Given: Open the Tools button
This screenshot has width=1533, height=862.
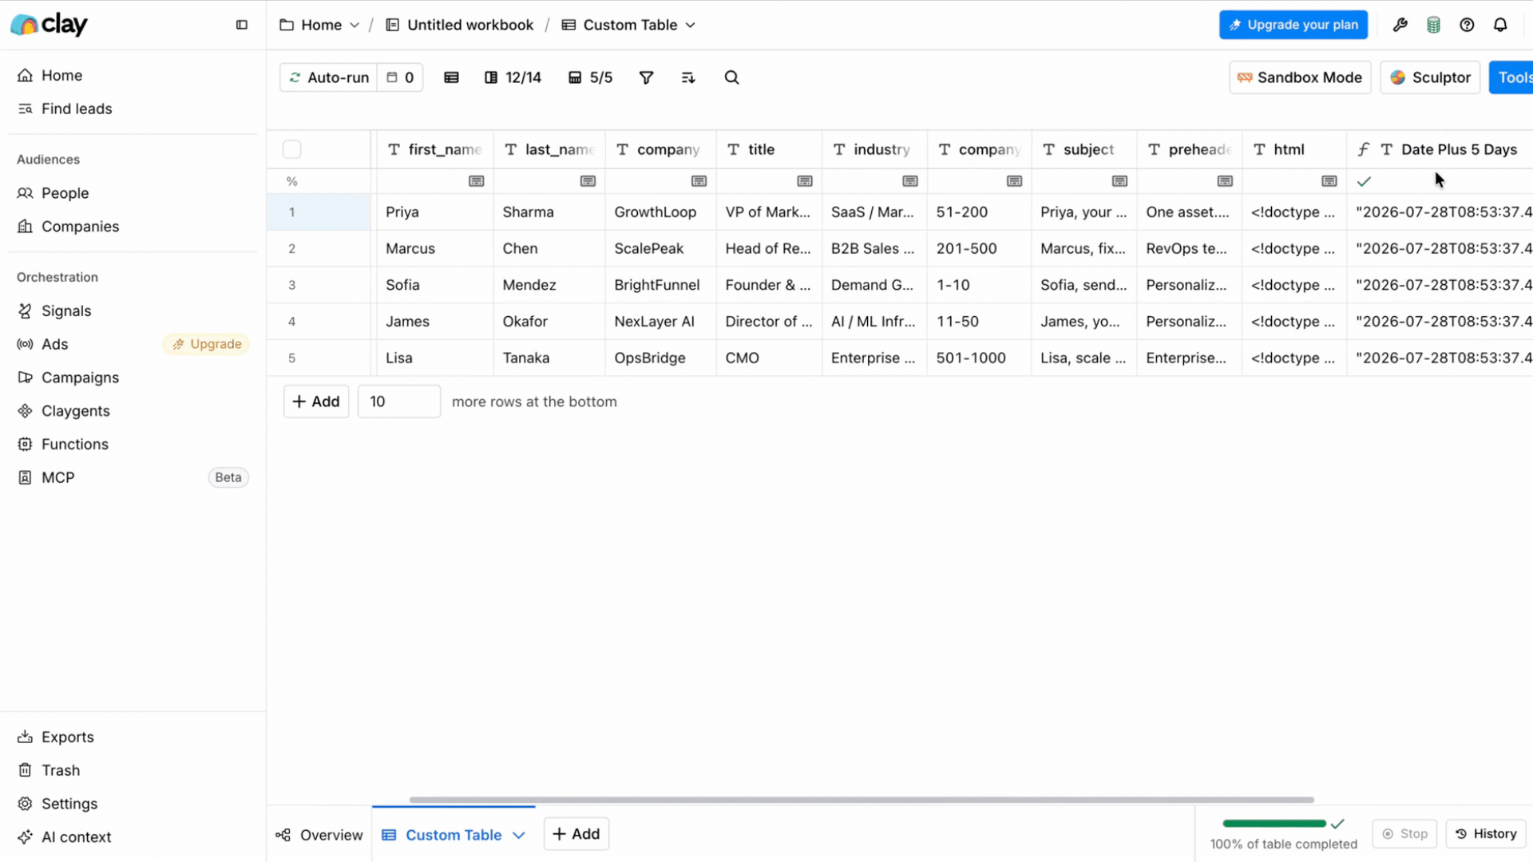Looking at the screenshot, I should (x=1511, y=77).
